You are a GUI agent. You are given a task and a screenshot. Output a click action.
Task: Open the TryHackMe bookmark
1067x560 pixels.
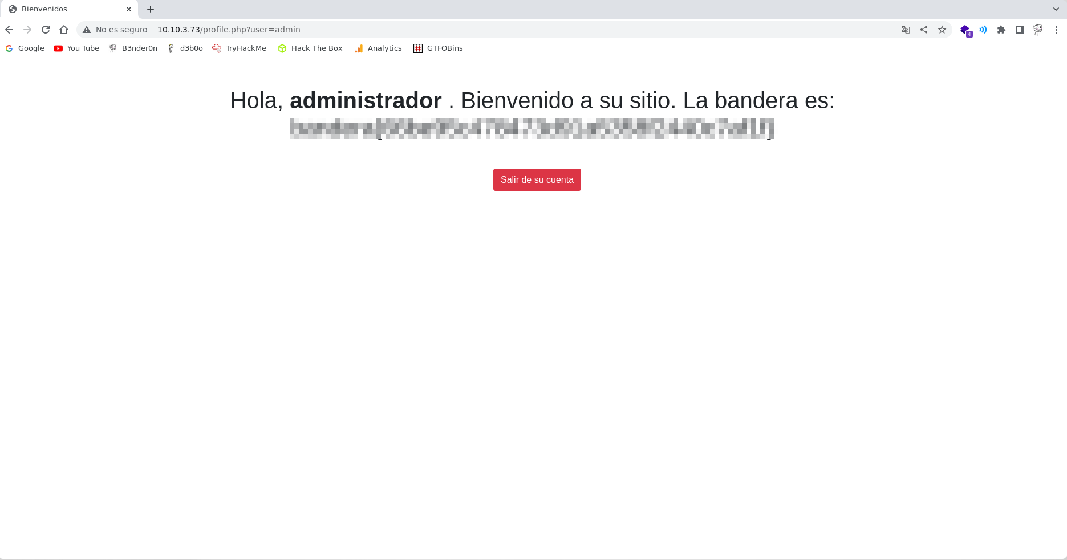(240, 48)
